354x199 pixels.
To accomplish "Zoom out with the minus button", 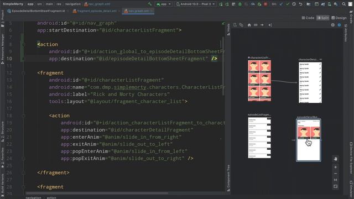I will pyautogui.click(x=336, y=174).
